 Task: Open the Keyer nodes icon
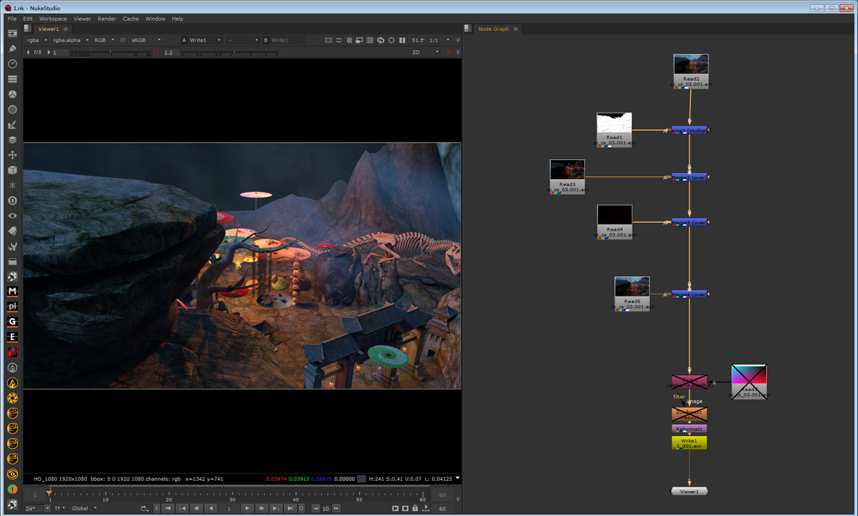click(x=12, y=125)
